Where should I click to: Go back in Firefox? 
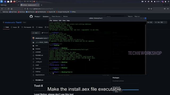(x=2, y=9)
